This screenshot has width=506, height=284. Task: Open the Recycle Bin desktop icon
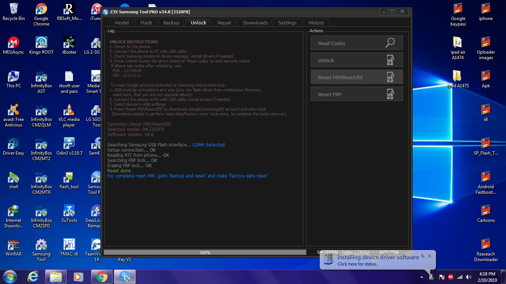coord(14,12)
